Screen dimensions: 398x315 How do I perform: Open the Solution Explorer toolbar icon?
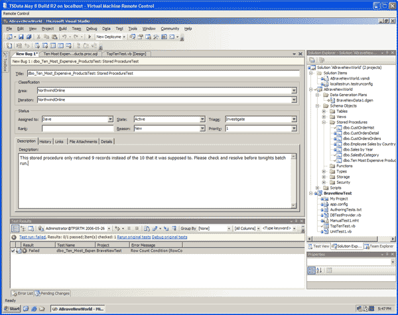coord(133,36)
